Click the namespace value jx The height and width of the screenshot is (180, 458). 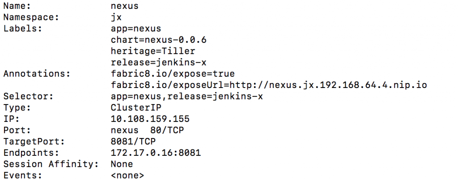116,17
